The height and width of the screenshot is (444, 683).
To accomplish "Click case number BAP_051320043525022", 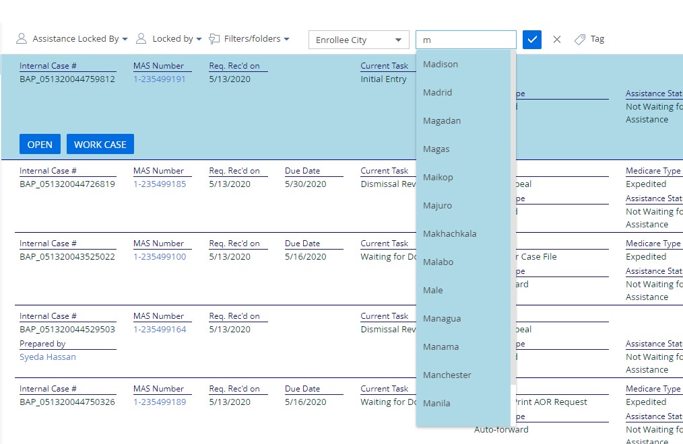I will (67, 256).
